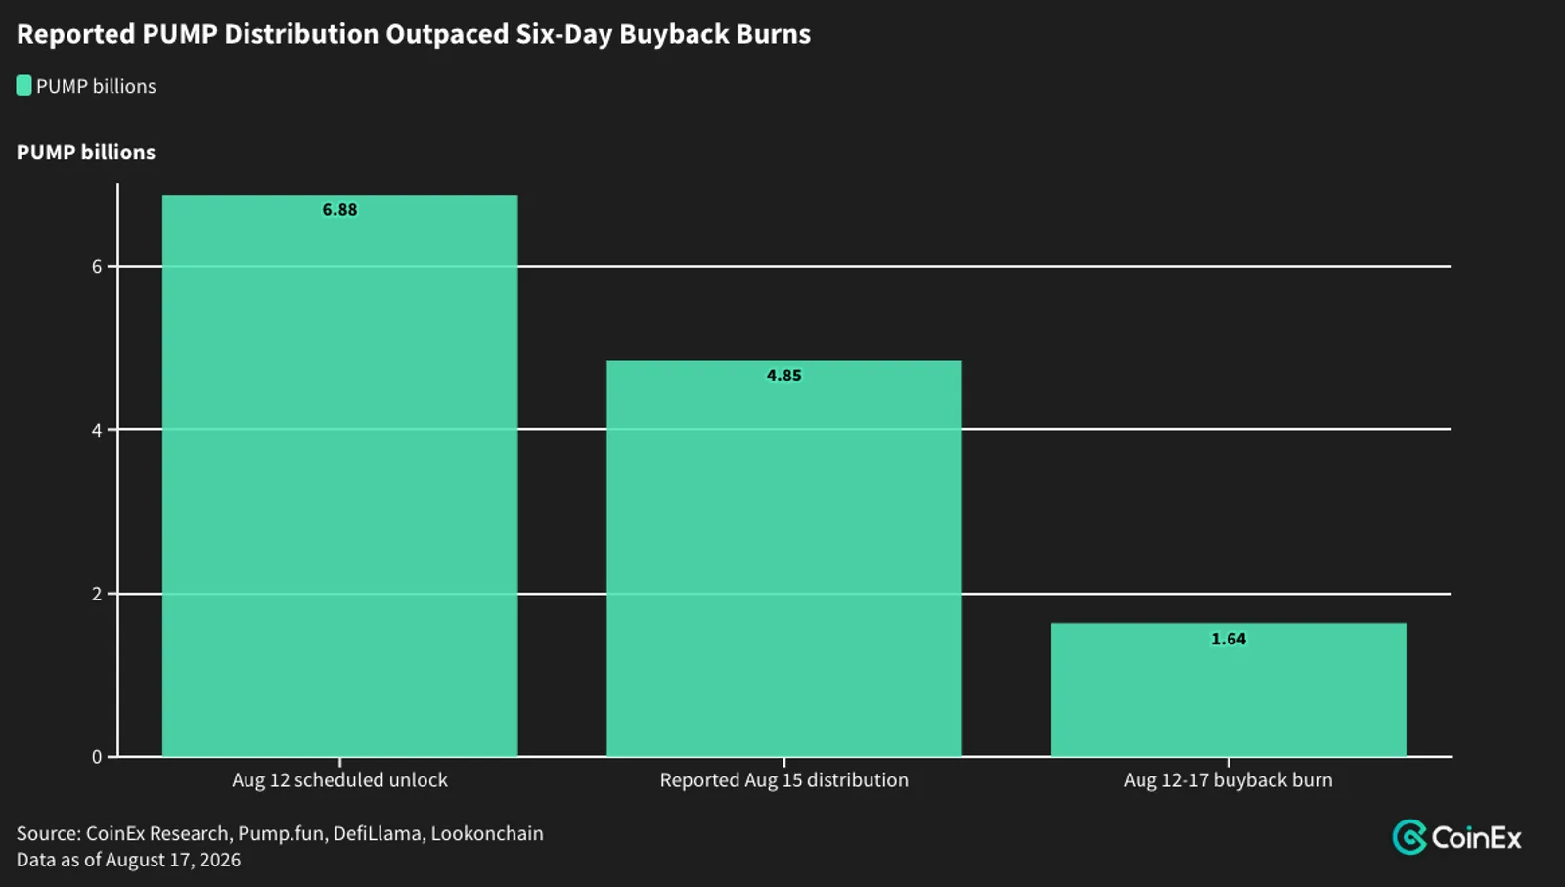Click the 'PUMP billions' legend label text
Image resolution: width=1565 pixels, height=887 pixels.
[96, 86]
